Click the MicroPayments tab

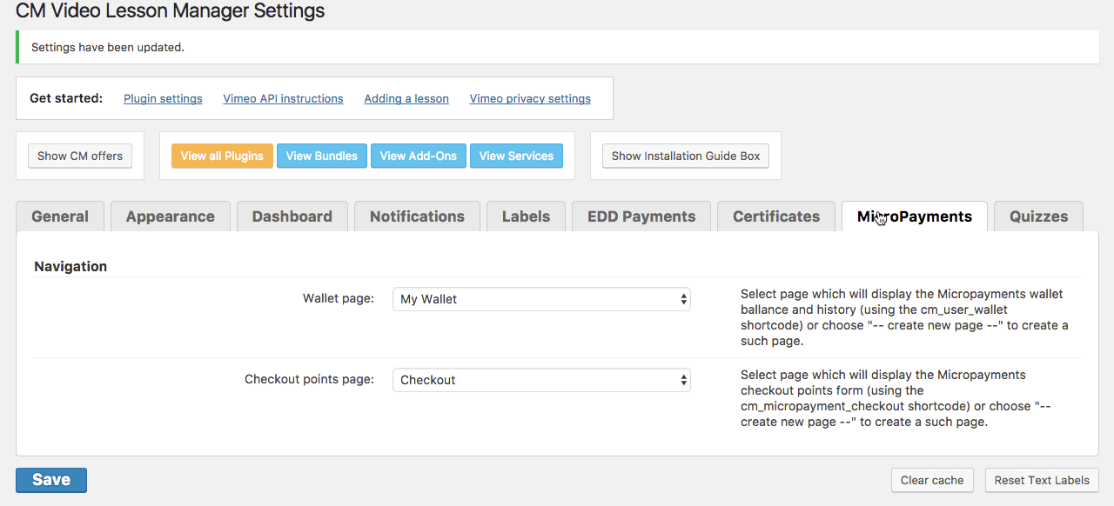pyautogui.click(x=915, y=216)
